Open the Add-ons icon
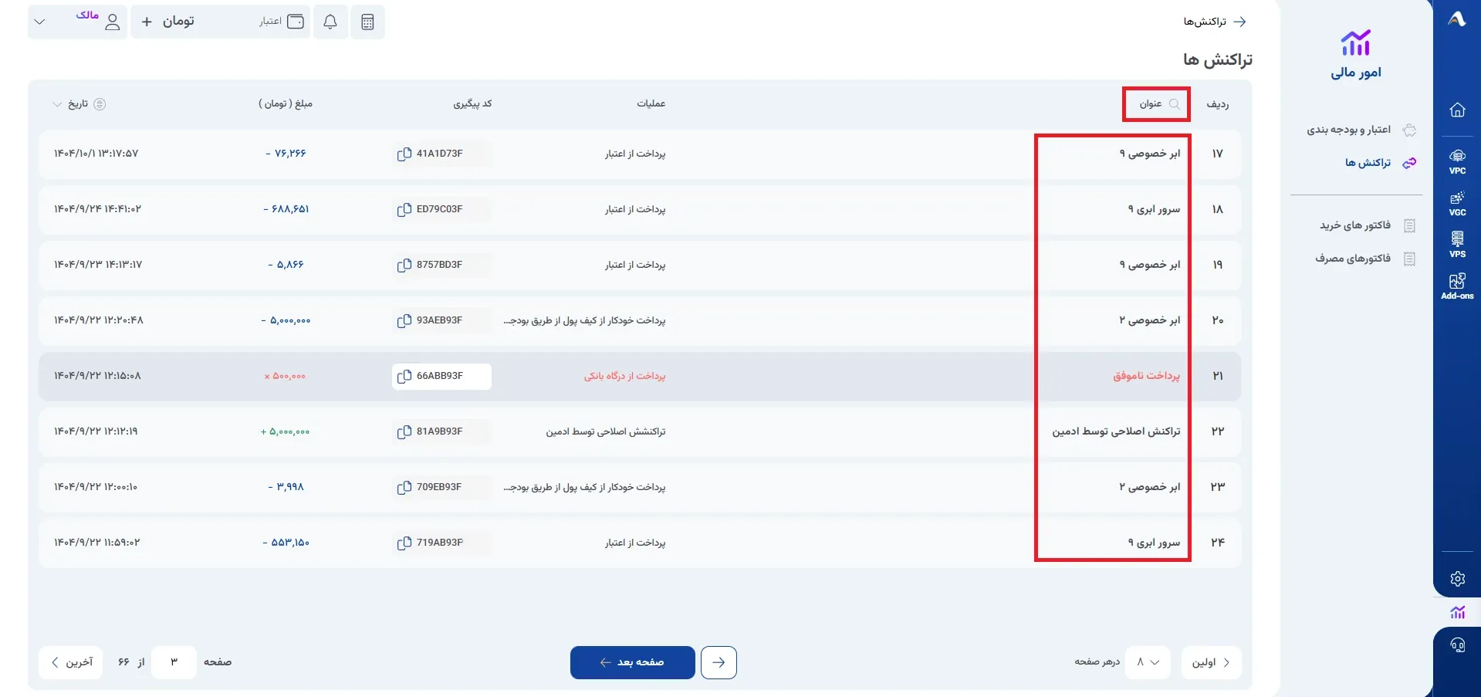This screenshot has height=697, width=1481. click(x=1457, y=286)
